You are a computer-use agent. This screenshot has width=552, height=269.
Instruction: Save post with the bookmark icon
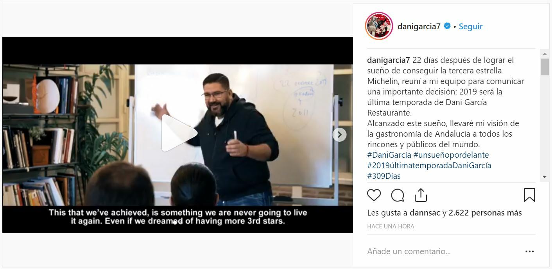click(x=529, y=195)
